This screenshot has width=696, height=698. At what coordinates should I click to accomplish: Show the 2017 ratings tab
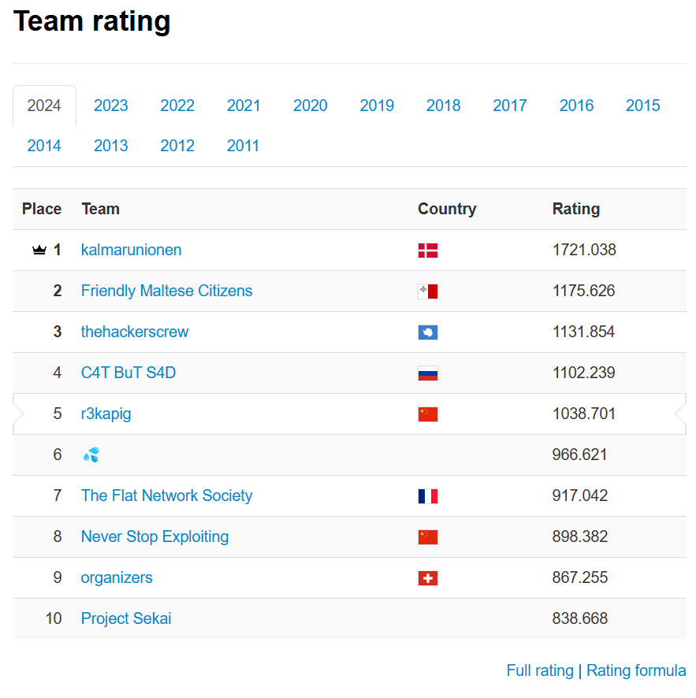coord(510,106)
